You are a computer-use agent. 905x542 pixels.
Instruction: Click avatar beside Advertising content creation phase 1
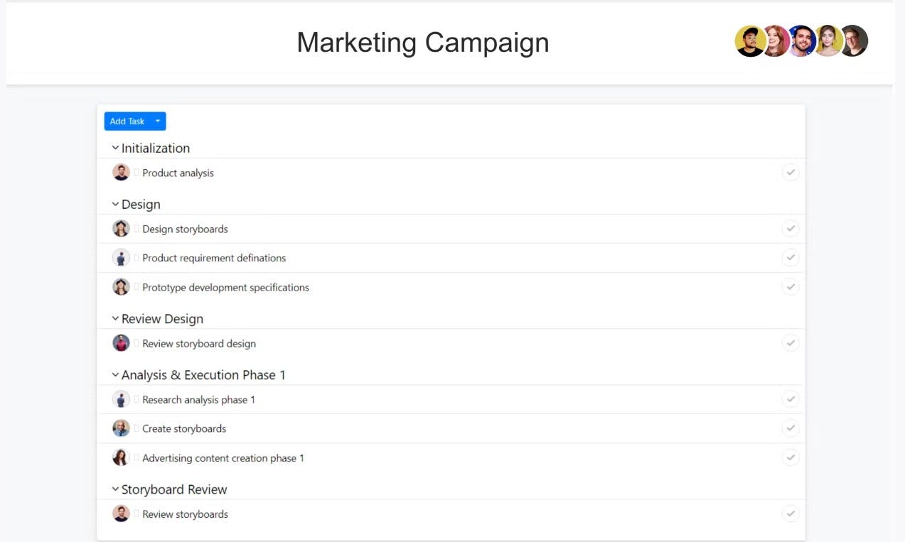click(x=121, y=457)
